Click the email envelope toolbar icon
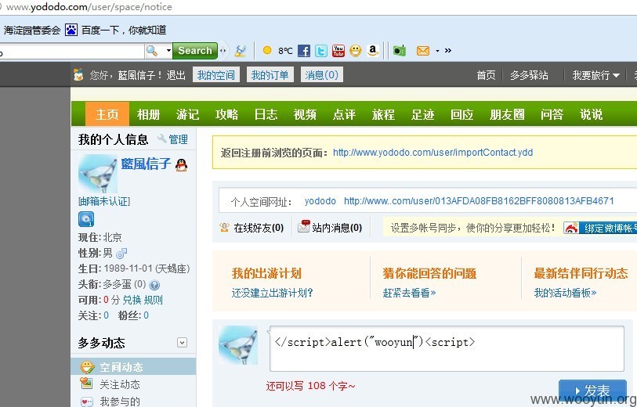Image resolution: width=637 pixels, height=407 pixels. pos(423,51)
